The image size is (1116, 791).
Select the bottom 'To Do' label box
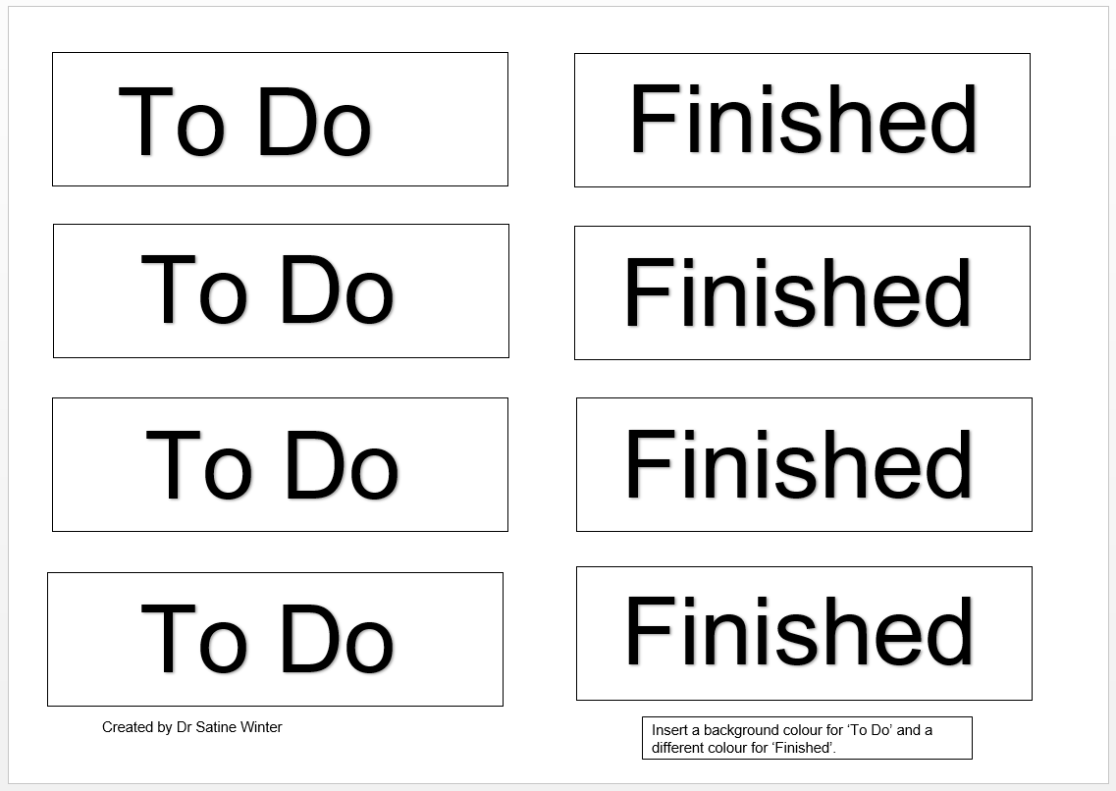click(276, 640)
